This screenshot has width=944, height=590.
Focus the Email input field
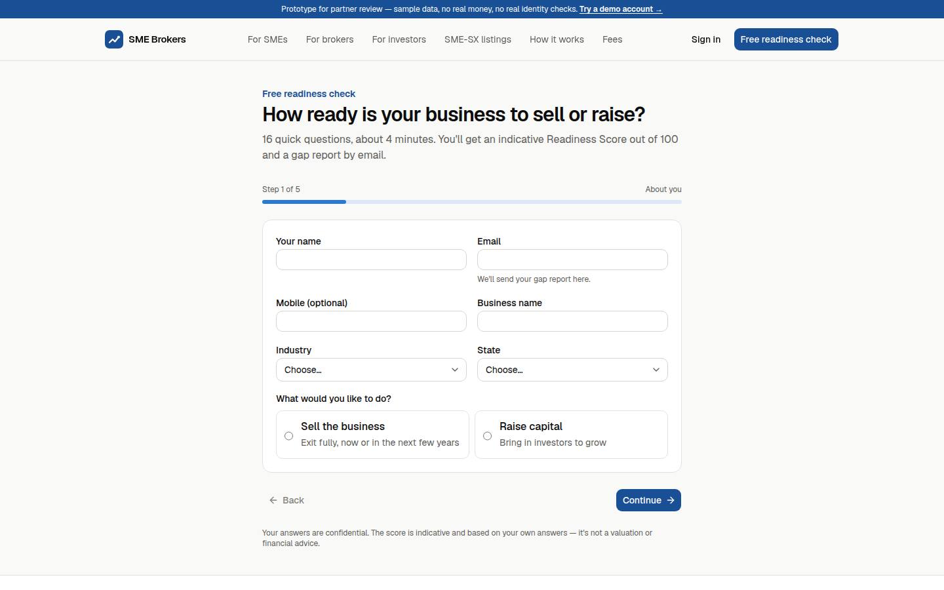[x=572, y=260]
